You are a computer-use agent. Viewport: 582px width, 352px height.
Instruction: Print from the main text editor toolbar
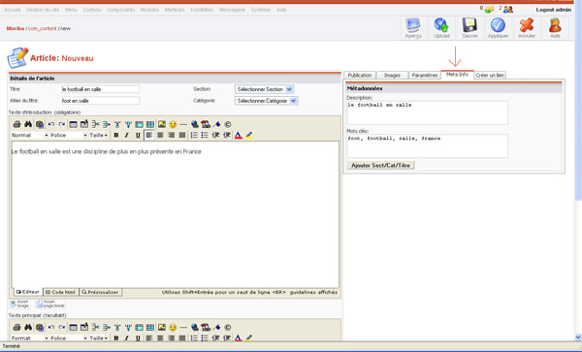pos(16,327)
